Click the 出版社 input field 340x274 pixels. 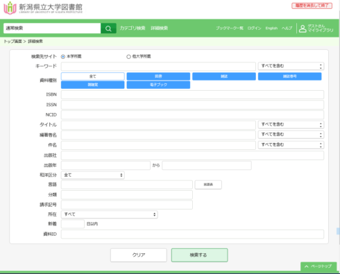click(192, 155)
